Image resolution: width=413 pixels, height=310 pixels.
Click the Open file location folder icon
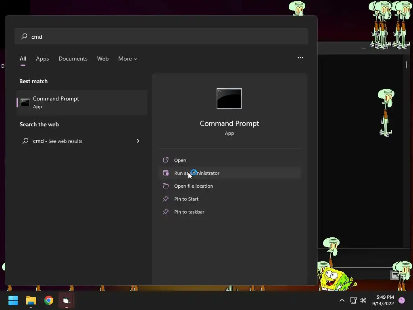point(166,186)
